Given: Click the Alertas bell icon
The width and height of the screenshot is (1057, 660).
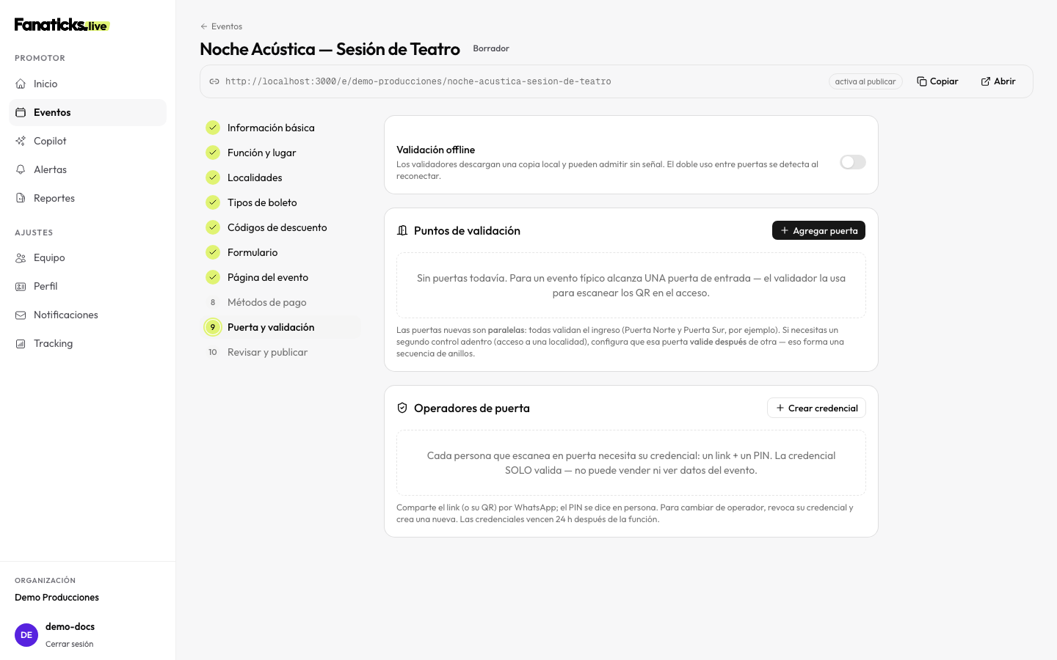Looking at the screenshot, I should 21,169.
